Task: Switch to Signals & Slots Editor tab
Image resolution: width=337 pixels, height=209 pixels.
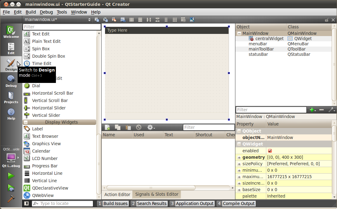Action: (157, 194)
